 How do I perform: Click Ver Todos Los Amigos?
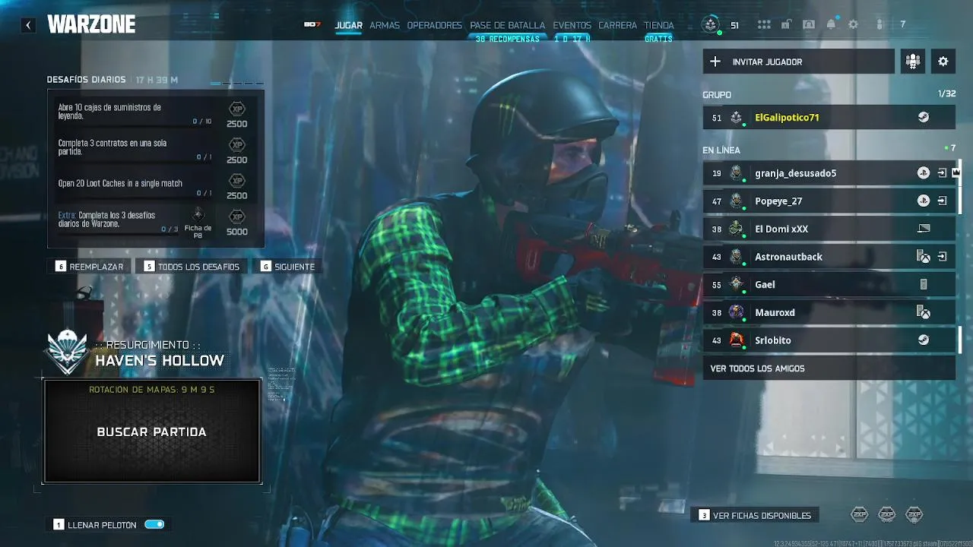click(x=829, y=368)
